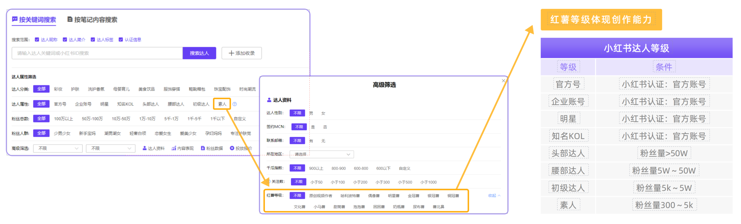Screen dimensions: 741x224
Task: Open the second 高级筛选 不限 dropdown
Action: pyautogui.click(x=111, y=148)
